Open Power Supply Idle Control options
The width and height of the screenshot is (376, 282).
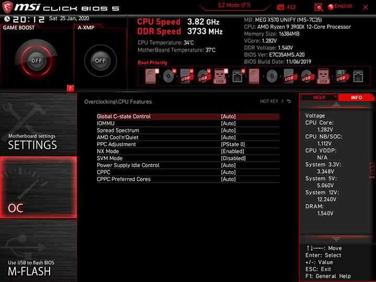click(188, 165)
